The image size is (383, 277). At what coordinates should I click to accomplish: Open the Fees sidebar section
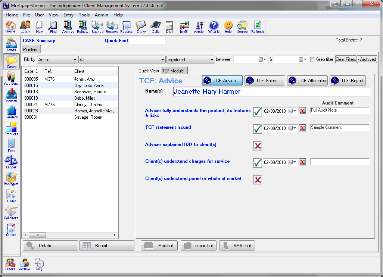(x=11, y=146)
